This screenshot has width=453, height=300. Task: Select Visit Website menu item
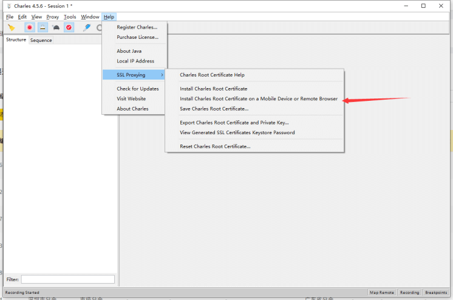pyautogui.click(x=131, y=98)
